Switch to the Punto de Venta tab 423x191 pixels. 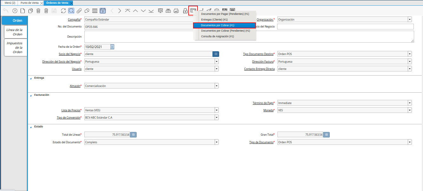coord(29,3)
